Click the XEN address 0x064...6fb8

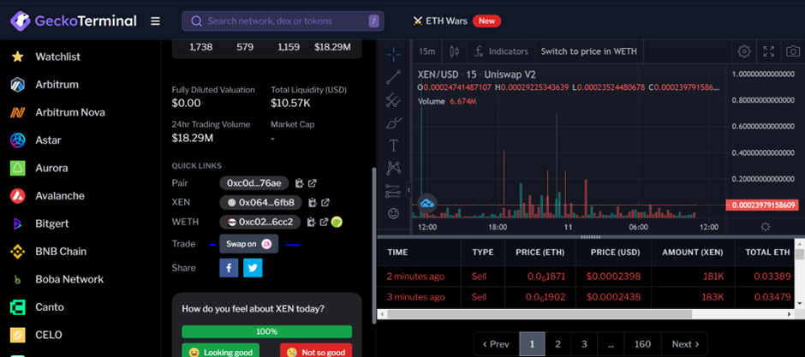(261, 202)
